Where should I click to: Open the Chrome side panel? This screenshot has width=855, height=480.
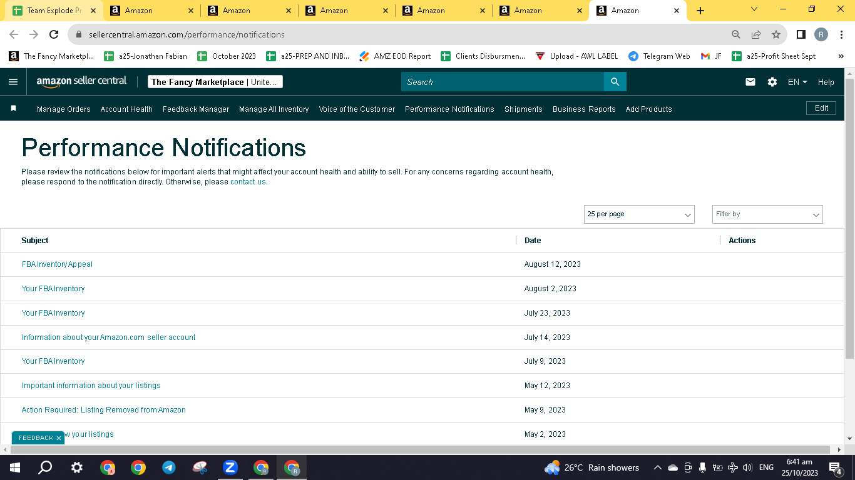pyautogui.click(x=801, y=34)
